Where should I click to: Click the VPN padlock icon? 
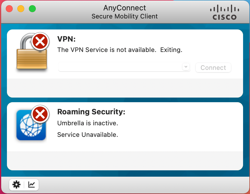(x=32, y=51)
